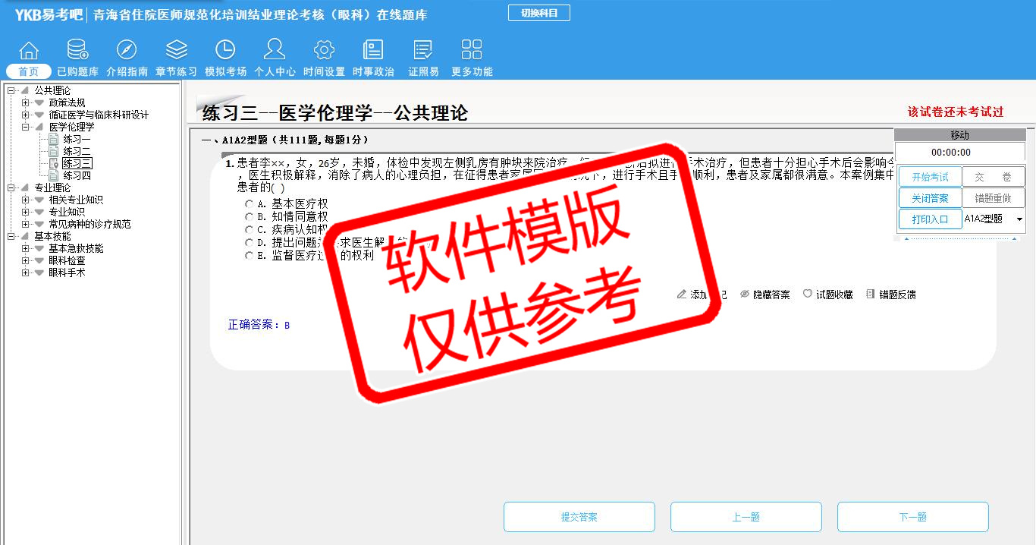Click the 首页 home tab

click(29, 71)
